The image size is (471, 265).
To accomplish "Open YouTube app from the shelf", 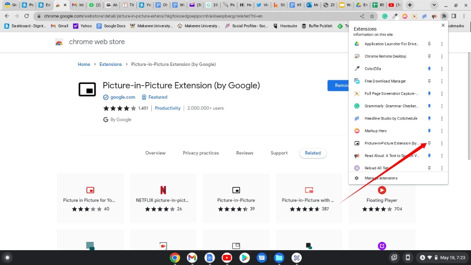I will (x=227, y=258).
